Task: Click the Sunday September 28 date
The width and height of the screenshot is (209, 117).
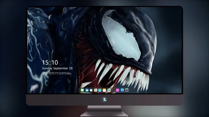Action: coord(57,68)
